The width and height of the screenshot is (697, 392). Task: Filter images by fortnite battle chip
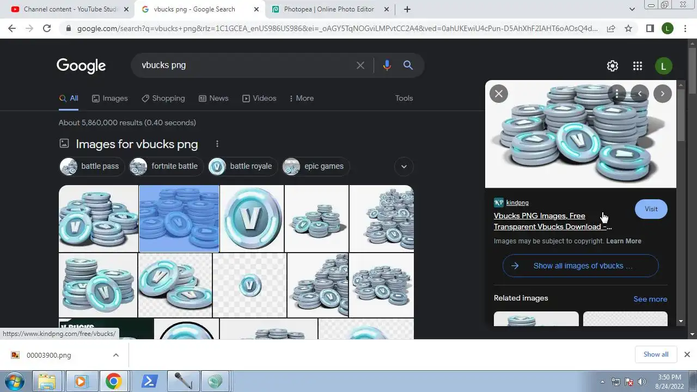click(166, 167)
